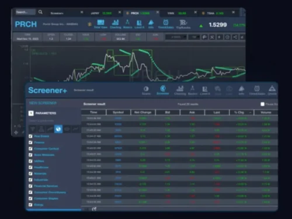Sort results by Net Change column header
This screenshot has width=292, height=219.
tap(143, 112)
